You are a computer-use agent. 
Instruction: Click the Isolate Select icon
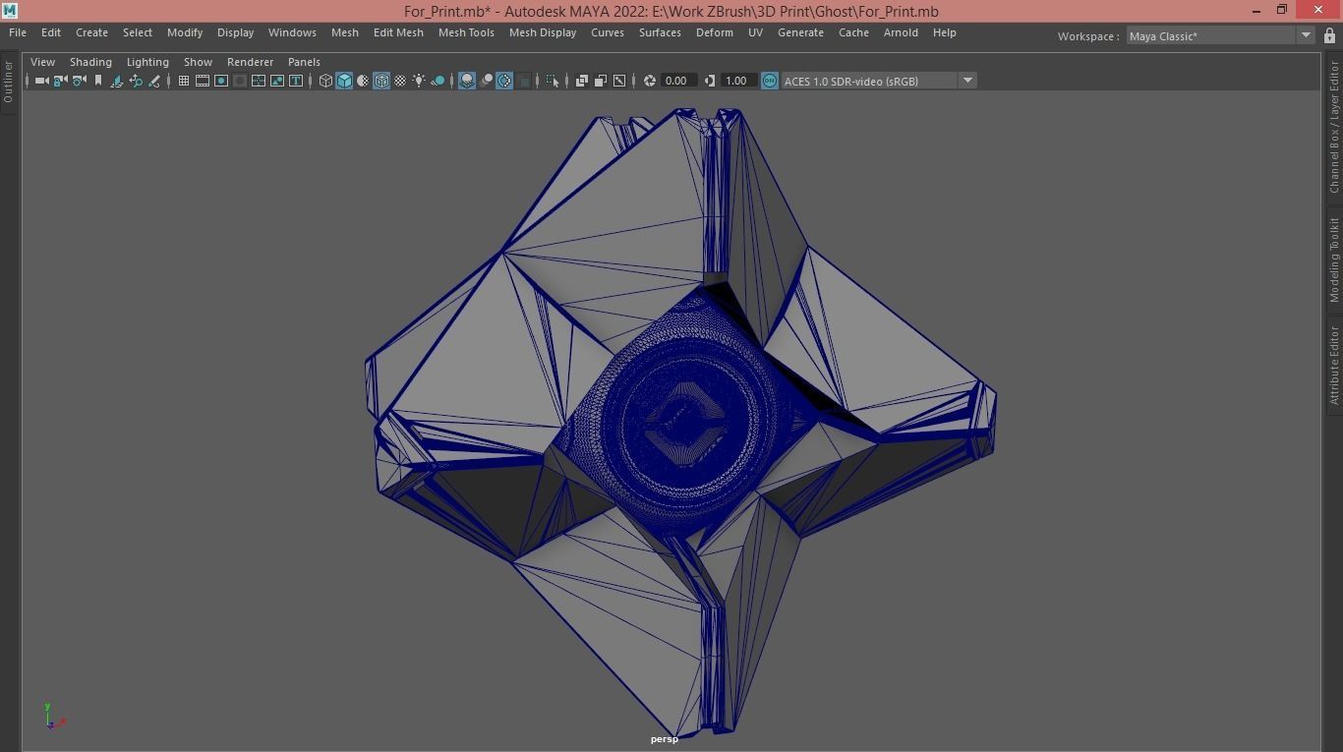(x=552, y=81)
